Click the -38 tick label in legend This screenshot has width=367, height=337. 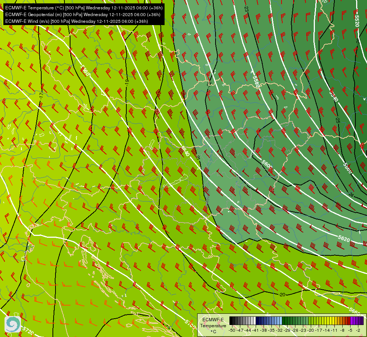pos(264,330)
